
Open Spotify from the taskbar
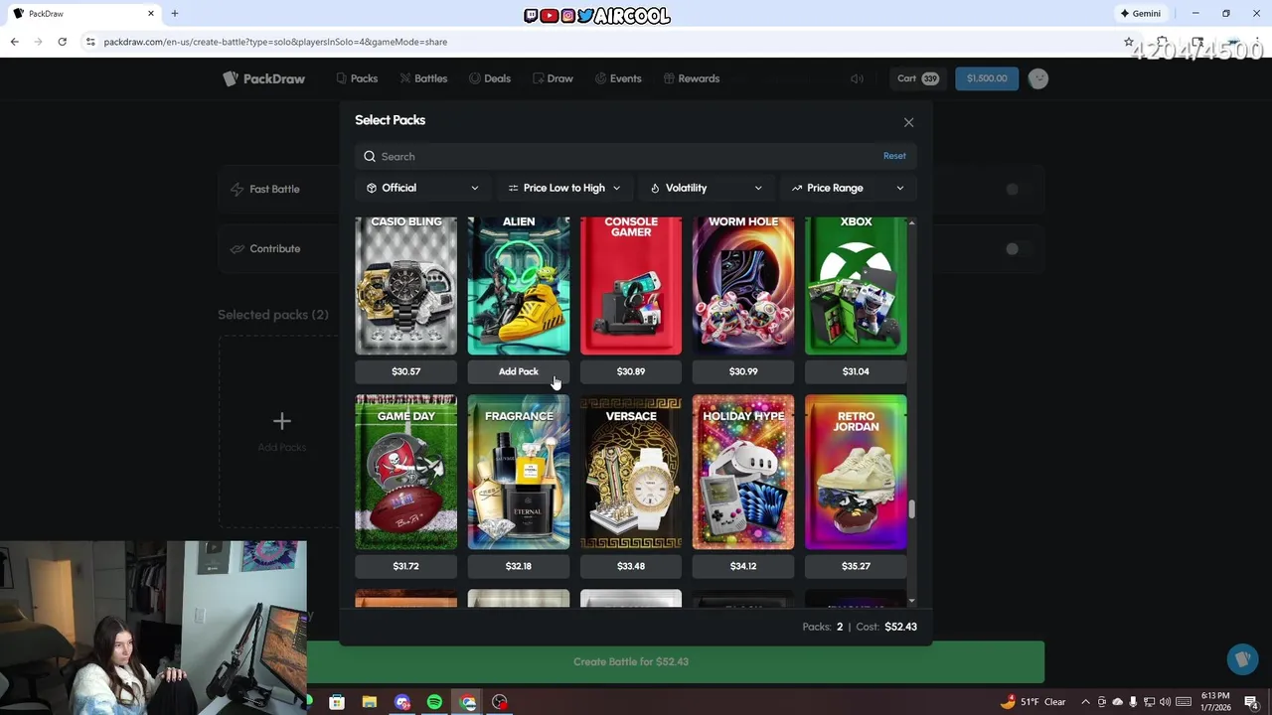point(434,702)
